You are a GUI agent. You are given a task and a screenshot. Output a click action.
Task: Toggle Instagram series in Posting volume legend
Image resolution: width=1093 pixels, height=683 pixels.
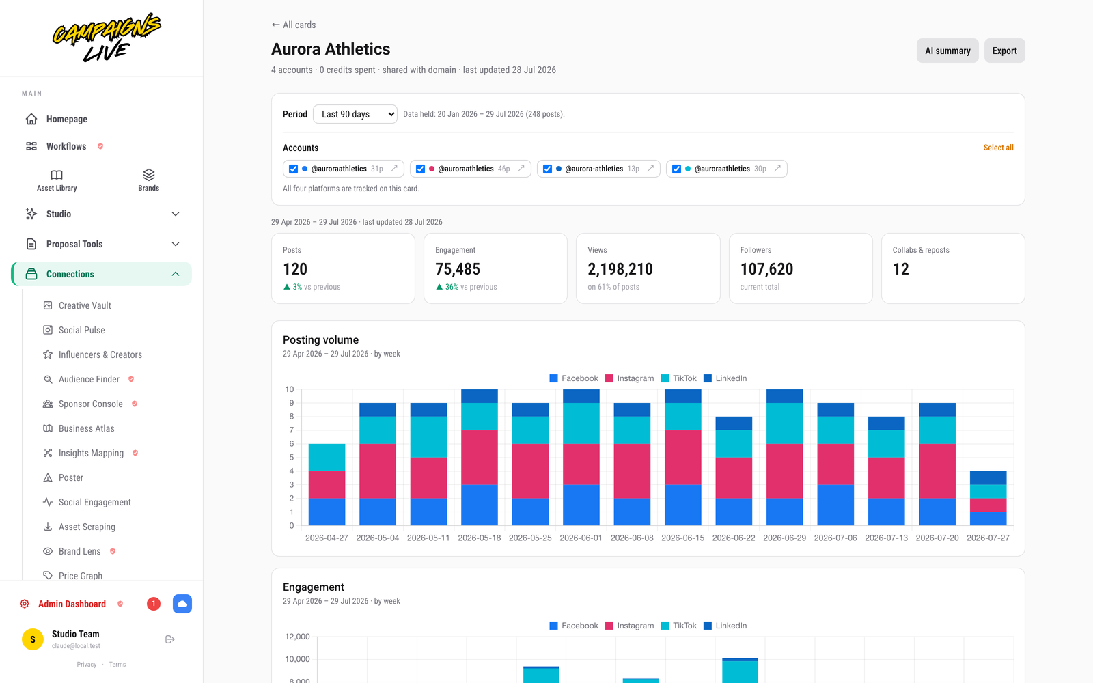pyautogui.click(x=629, y=378)
